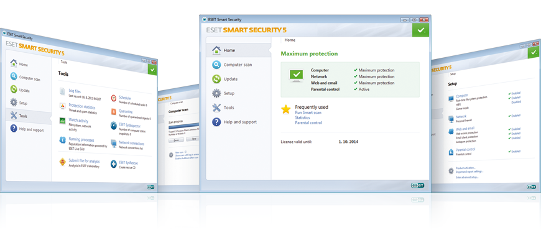Image resolution: width=541 pixels, height=230 pixels.
Task: Click the Submit file for analysis icon
Action: coord(62,162)
